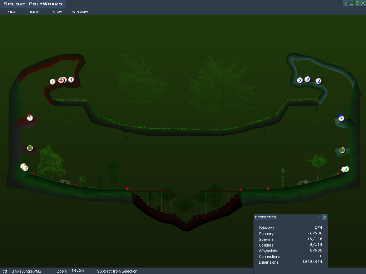
Task: Click the rightmost Bravo team spawn marker
Action: [319, 81]
